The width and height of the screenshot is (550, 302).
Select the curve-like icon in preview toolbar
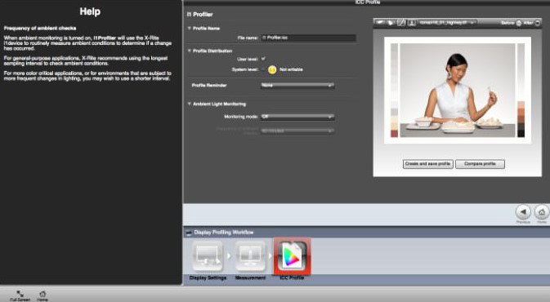click(401, 23)
